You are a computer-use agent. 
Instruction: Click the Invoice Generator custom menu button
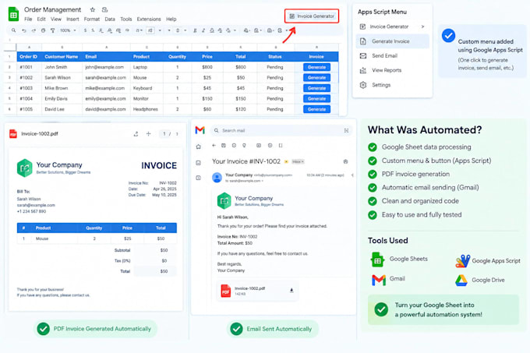coord(312,16)
